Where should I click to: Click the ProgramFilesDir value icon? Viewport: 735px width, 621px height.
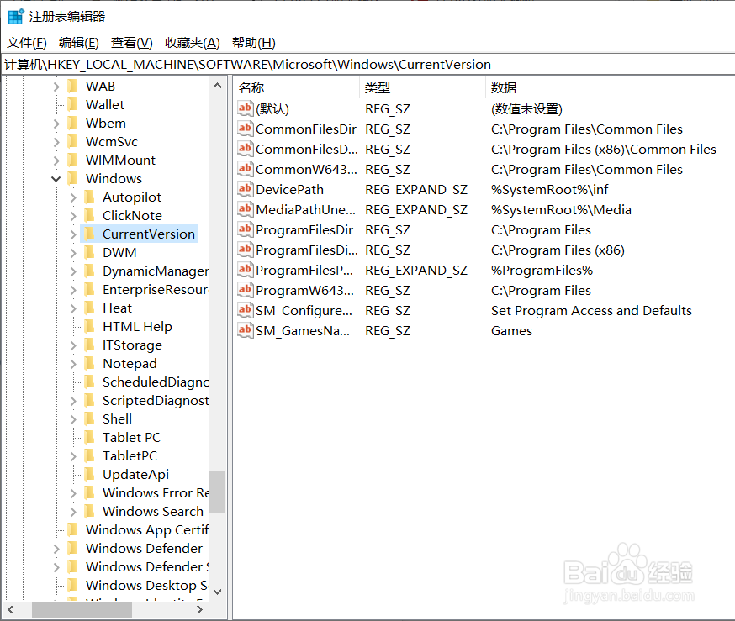245,229
